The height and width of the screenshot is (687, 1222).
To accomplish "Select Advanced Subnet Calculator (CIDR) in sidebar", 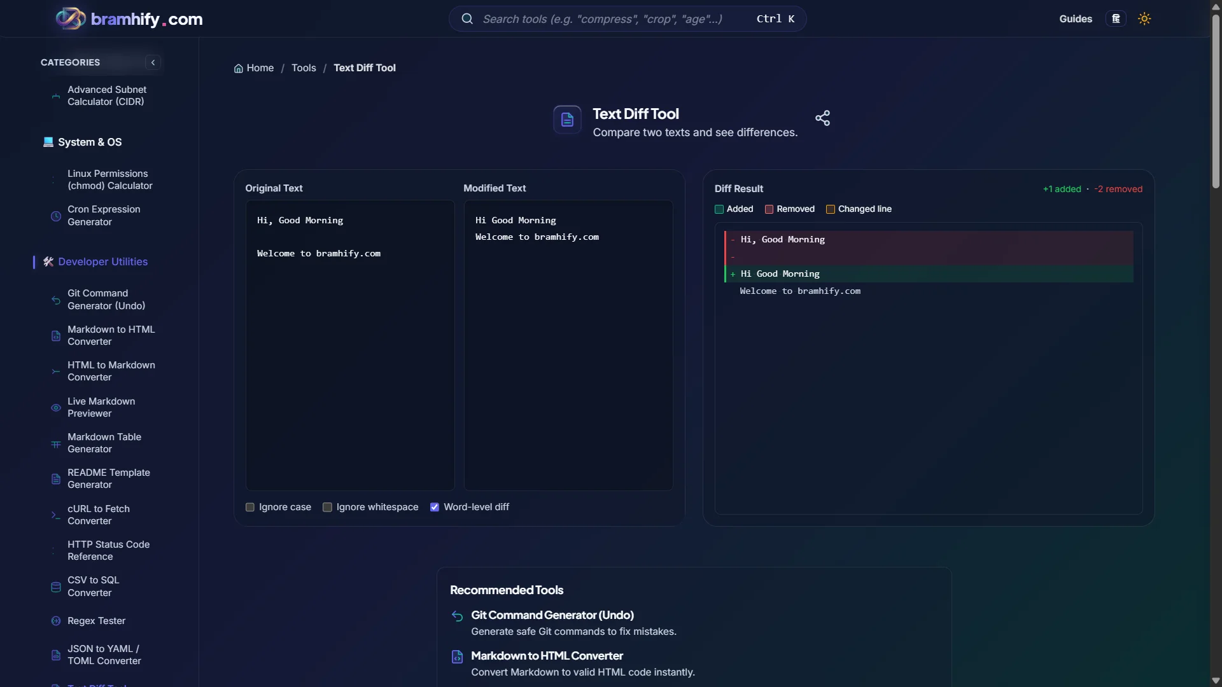I will tap(107, 96).
